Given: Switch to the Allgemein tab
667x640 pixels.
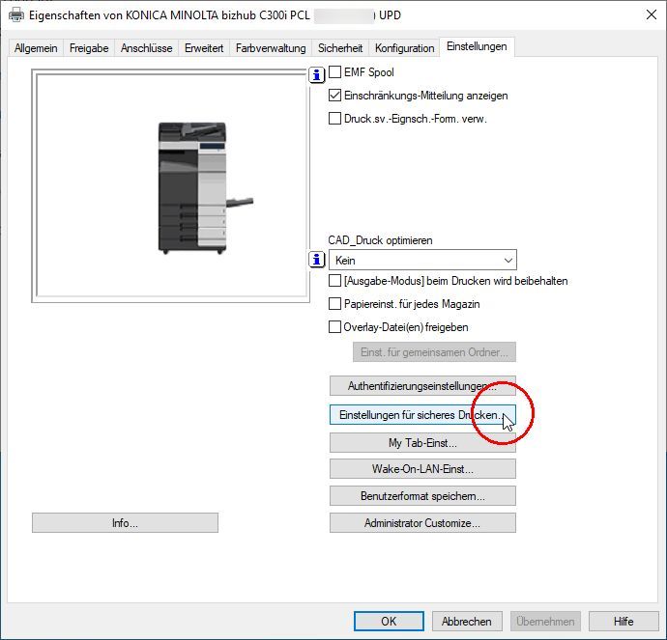Looking at the screenshot, I should [x=36, y=48].
